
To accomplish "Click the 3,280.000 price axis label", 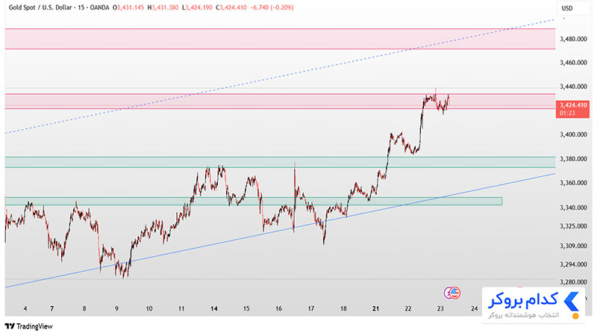I will click(x=573, y=282).
